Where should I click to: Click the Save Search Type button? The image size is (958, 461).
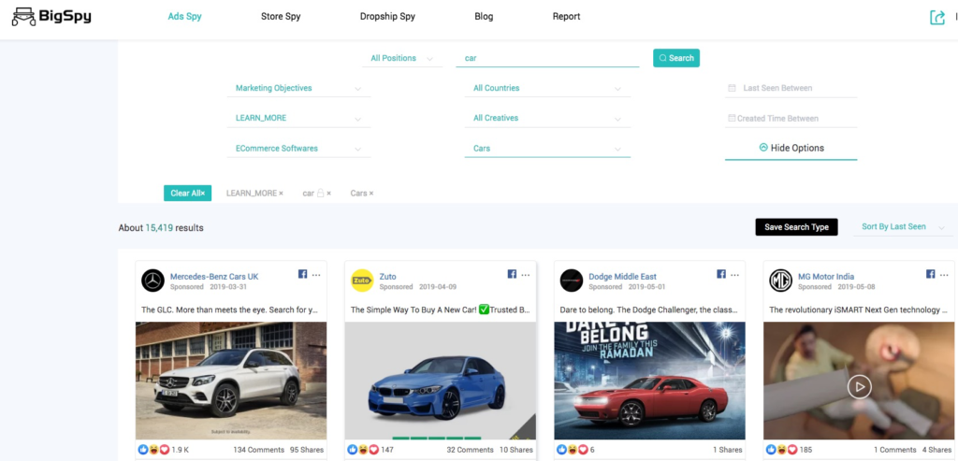797,227
